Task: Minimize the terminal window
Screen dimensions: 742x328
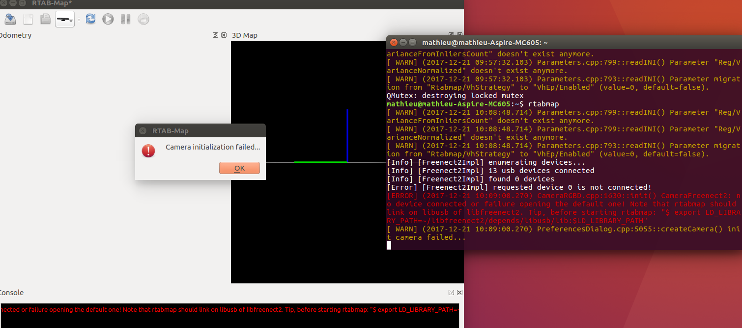Action: click(x=403, y=43)
